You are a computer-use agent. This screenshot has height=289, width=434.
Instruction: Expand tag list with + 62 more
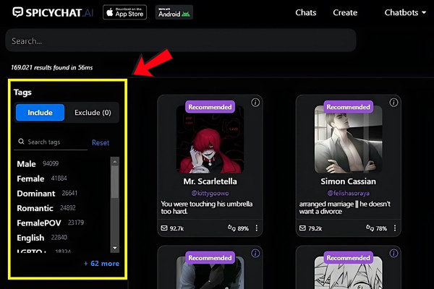(x=101, y=264)
